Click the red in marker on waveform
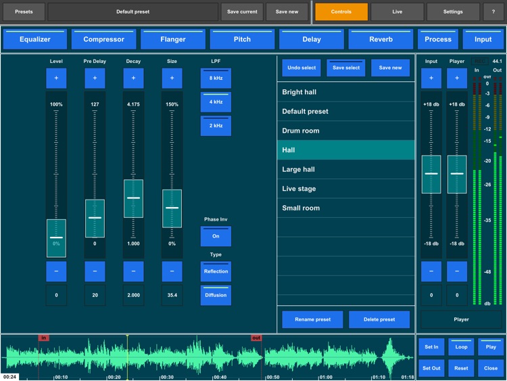 (x=44, y=338)
